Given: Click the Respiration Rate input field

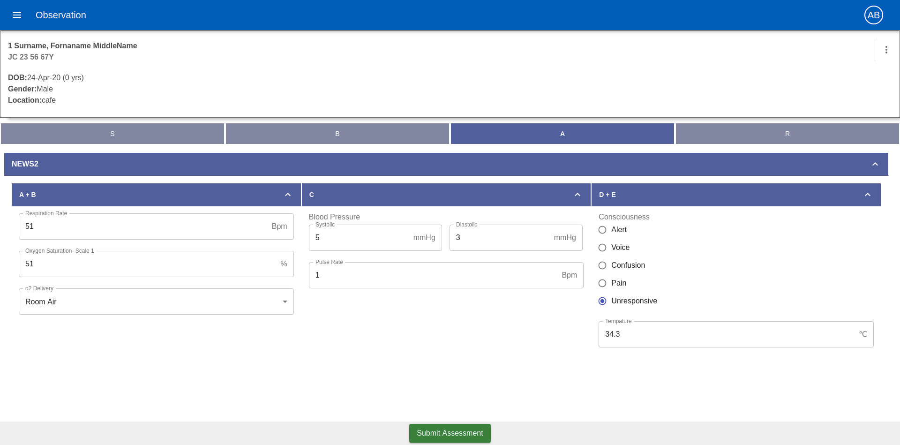Looking at the screenshot, I should (156, 226).
